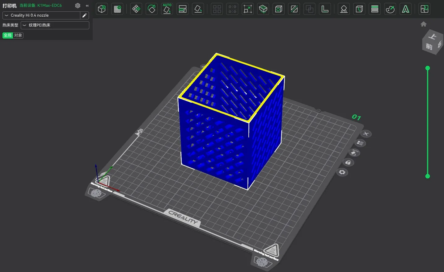Select the Rotate tool in toolbar

(x=151, y=9)
